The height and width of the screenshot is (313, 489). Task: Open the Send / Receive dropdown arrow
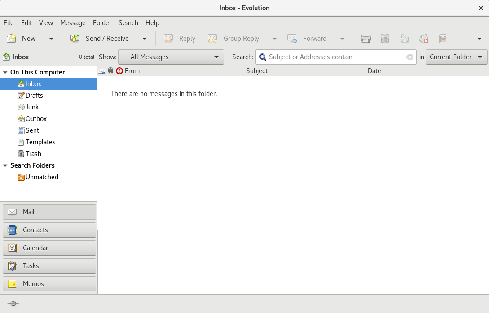click(145, 39)
